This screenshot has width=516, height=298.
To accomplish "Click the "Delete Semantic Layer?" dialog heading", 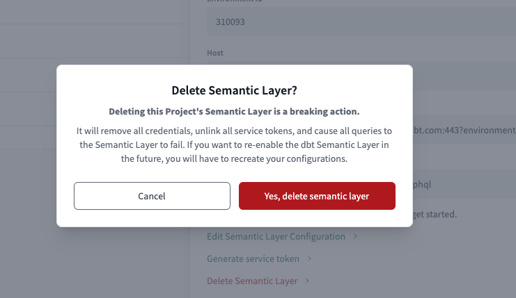I will coord(234,90).
